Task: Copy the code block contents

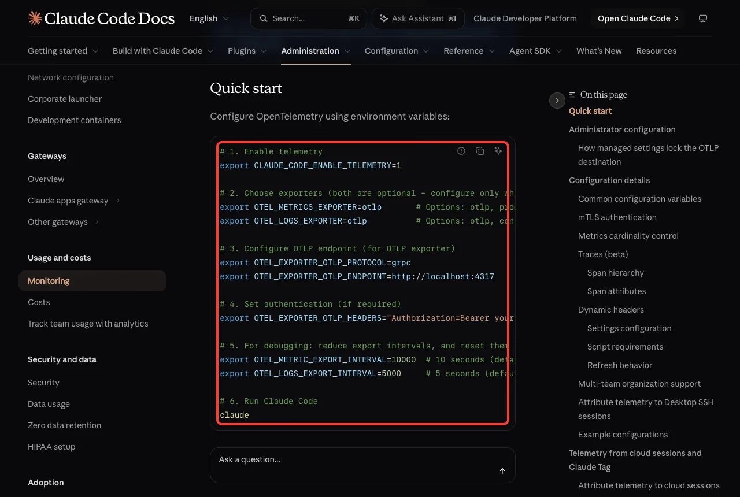Action: click(x=480, y=151)
